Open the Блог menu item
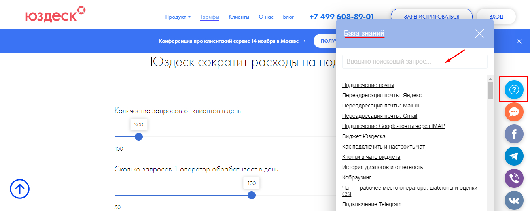The image size is (530, 211). 288,17
